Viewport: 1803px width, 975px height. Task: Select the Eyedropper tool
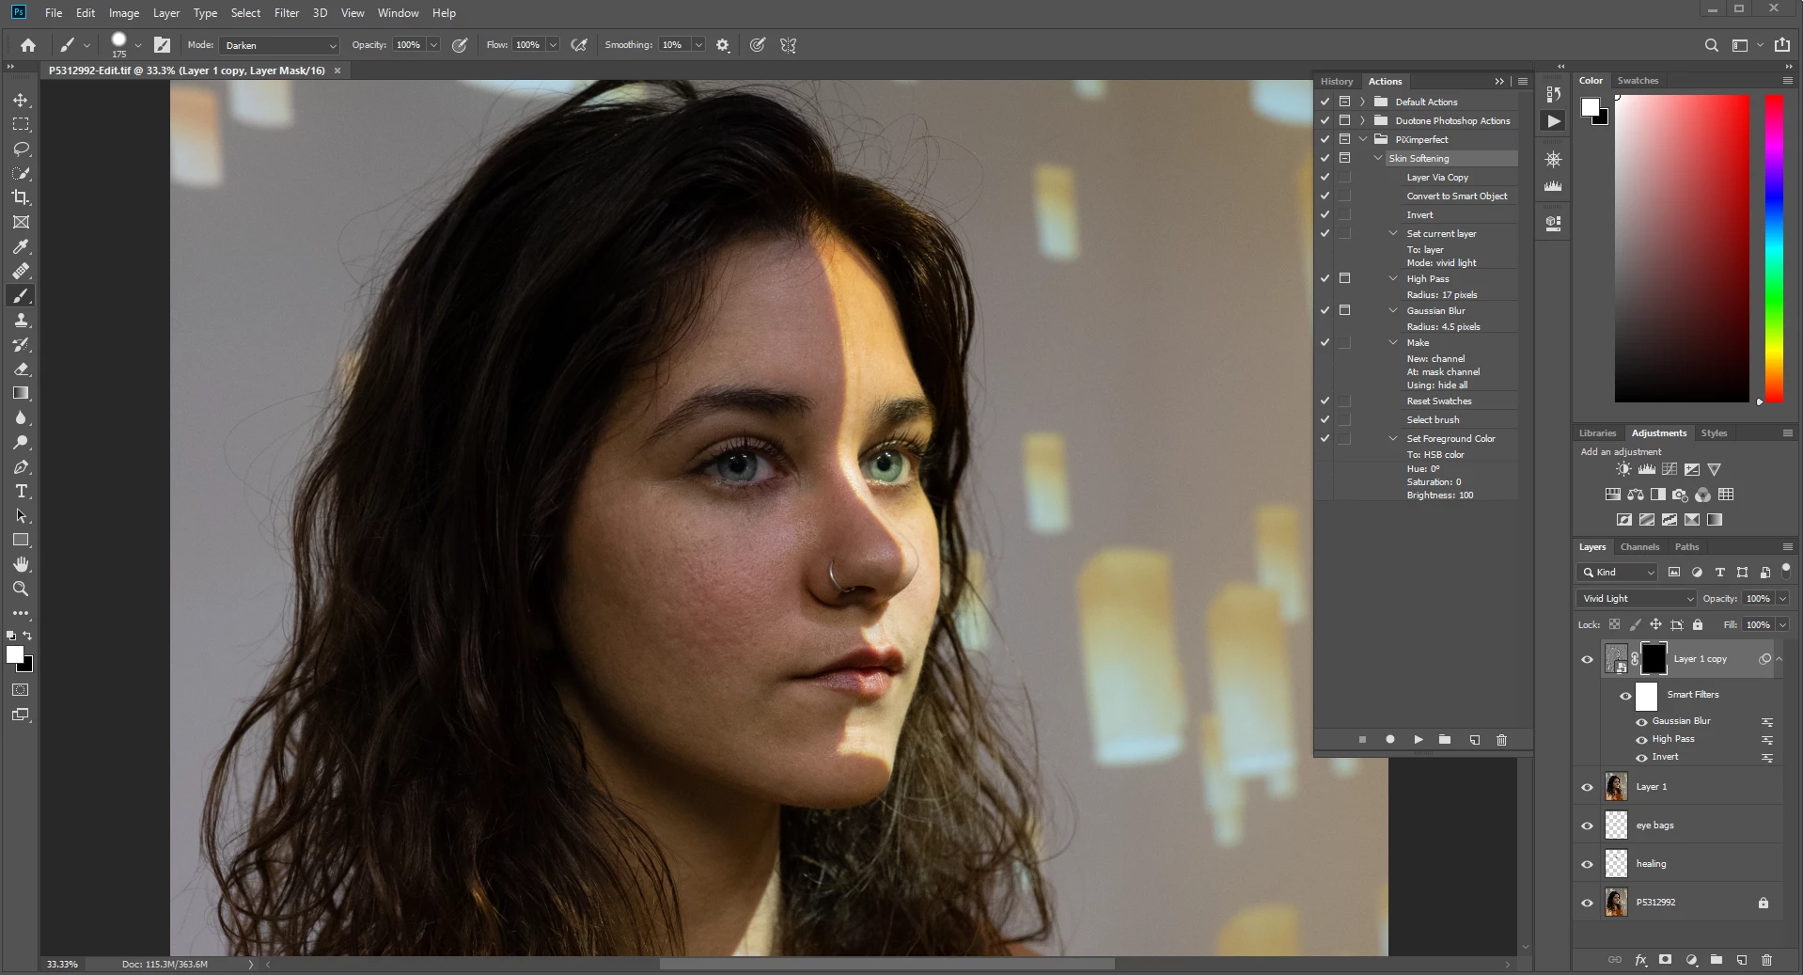click(x=21, y=246)
